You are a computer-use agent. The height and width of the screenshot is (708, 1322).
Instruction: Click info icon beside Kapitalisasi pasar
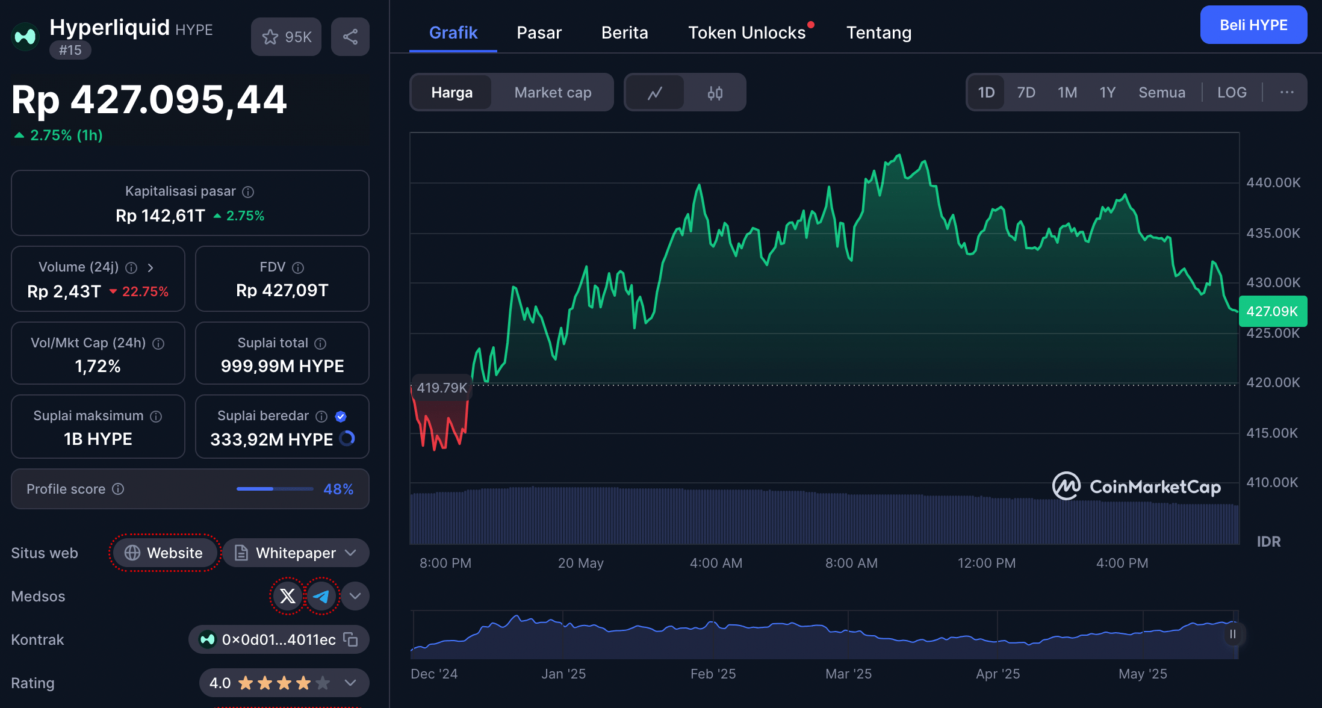(248, 191)
